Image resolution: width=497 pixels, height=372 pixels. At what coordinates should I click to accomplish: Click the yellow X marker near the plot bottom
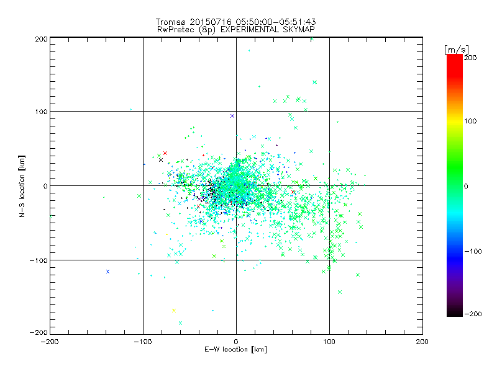point(174,311)
